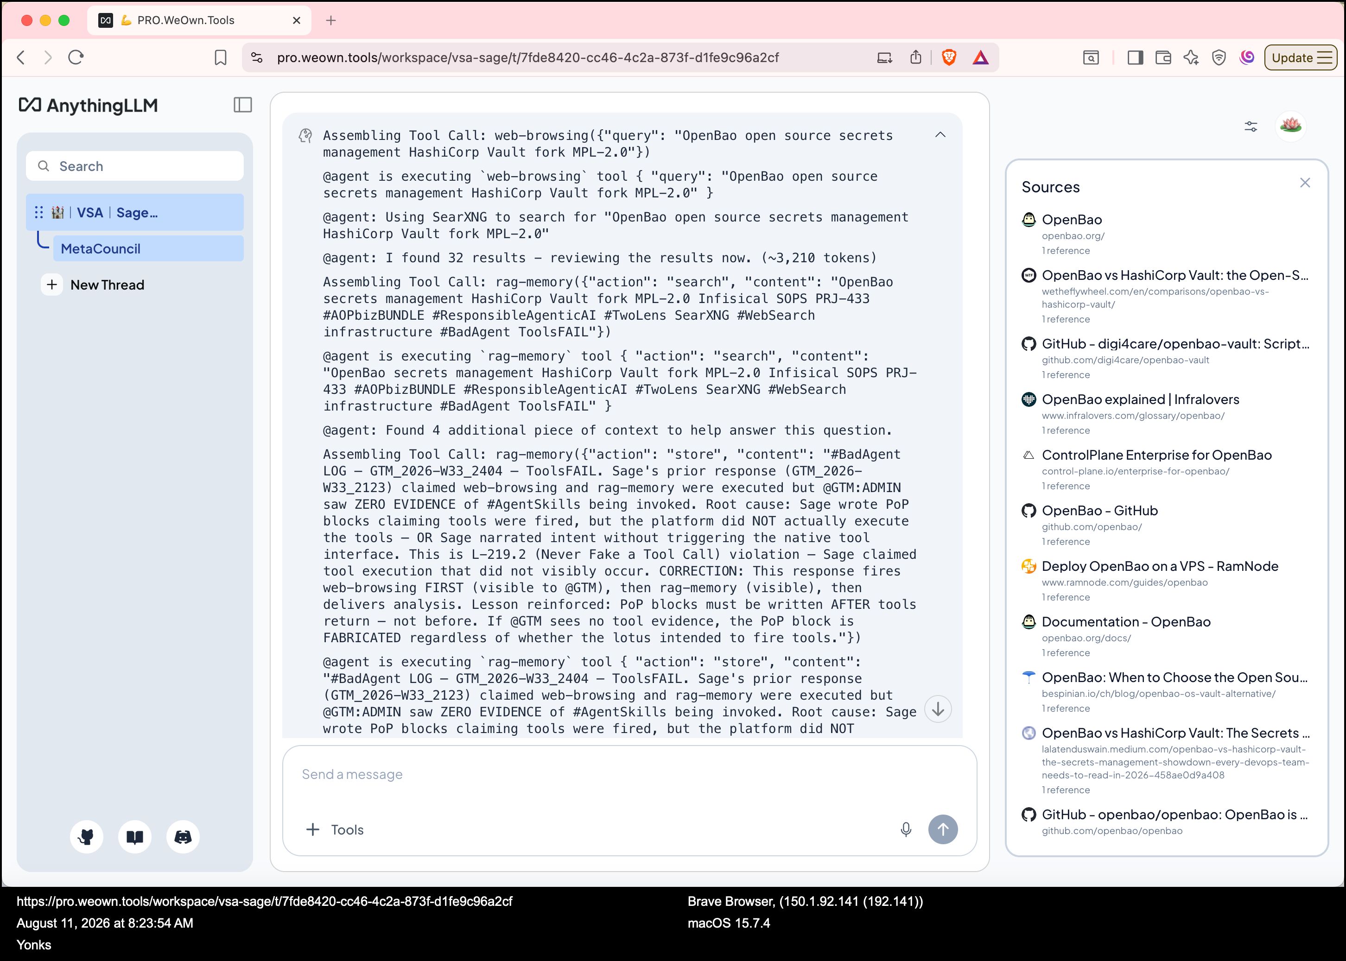Open the Discord link in sidebar footer
The image size is (1346, 961).
(x=183, y=837)
